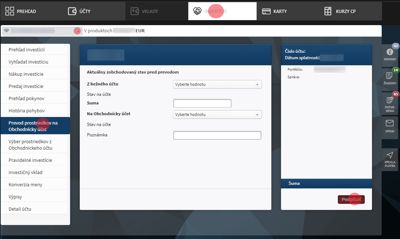Click into the Poznámka text field
400x239 pixels.
(x=217, y=135)
